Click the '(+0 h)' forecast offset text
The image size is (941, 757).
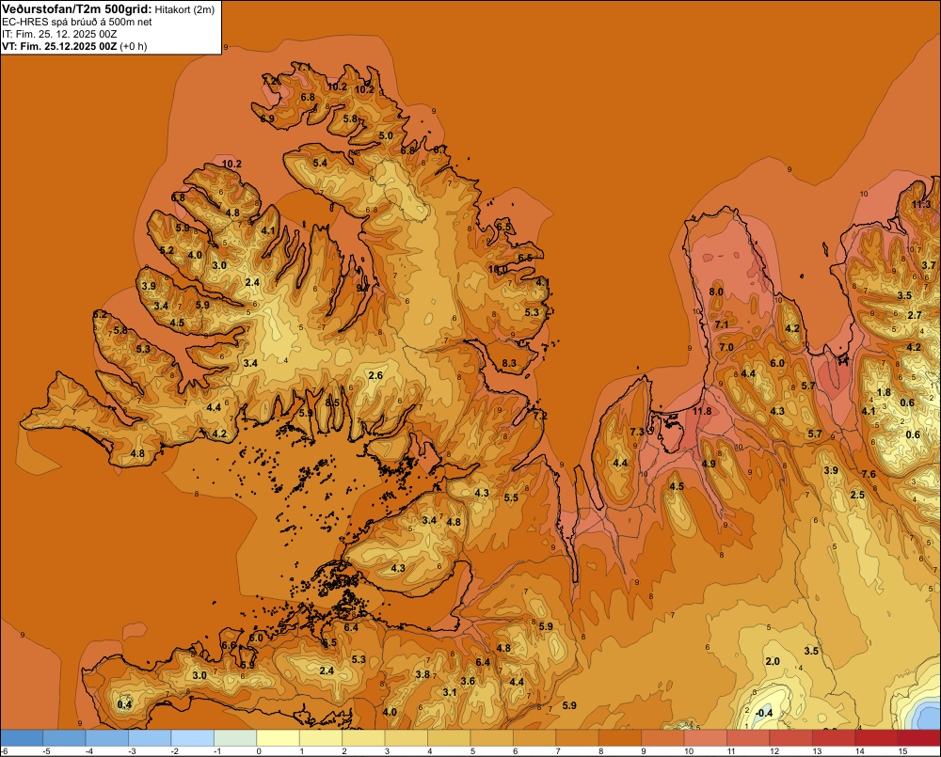tap(134, 46)
